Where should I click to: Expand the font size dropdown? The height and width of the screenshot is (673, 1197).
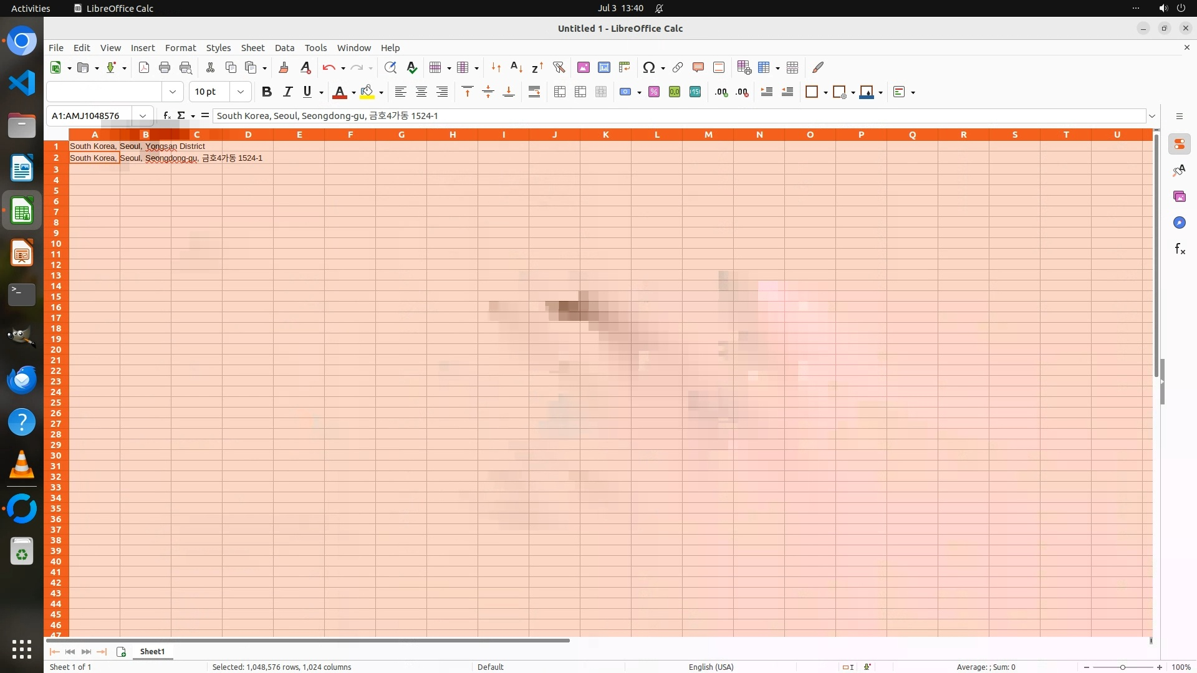click(x=241, y=92)
